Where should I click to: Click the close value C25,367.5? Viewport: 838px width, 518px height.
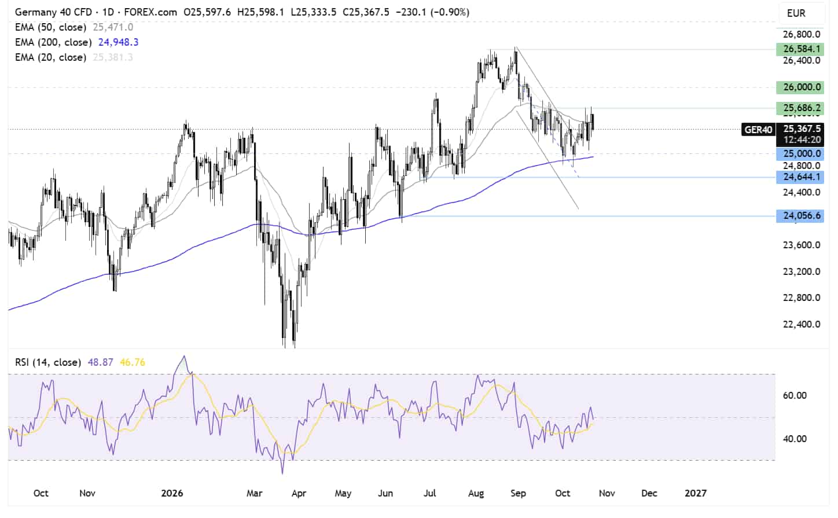tap(366, 12)
